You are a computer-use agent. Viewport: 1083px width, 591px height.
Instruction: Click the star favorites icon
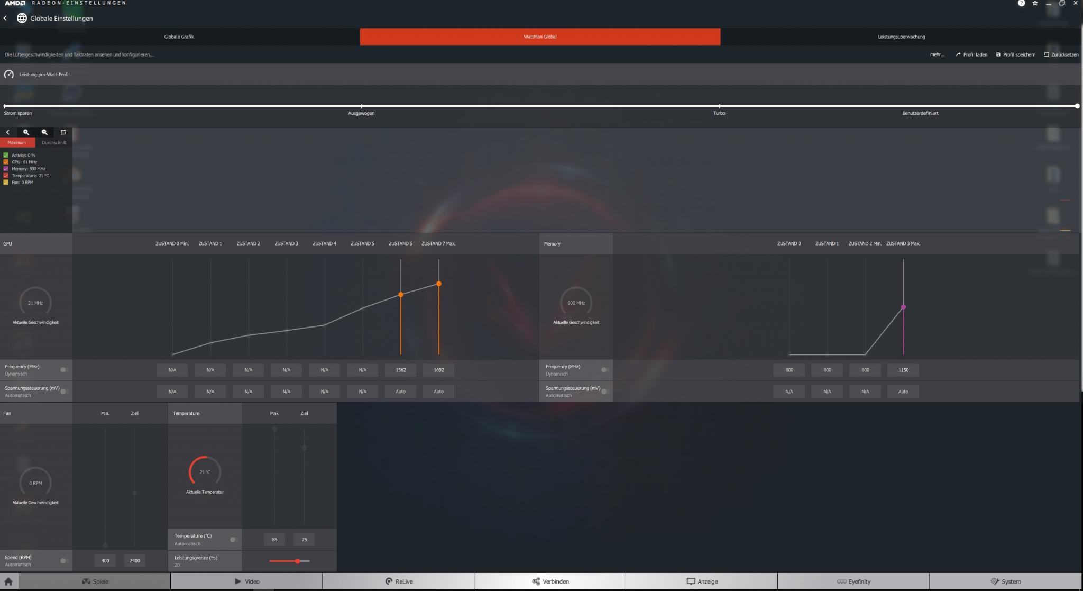coord(1035,3)
